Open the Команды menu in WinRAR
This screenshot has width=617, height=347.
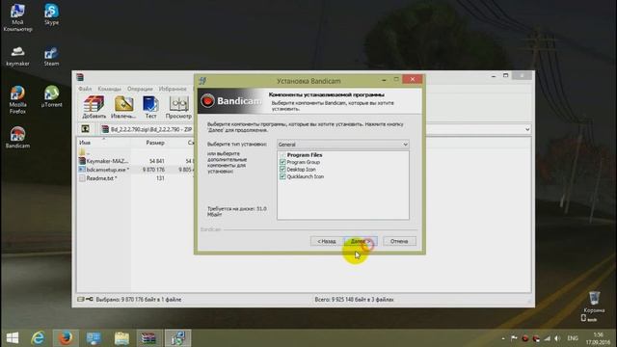coord(109,89)
